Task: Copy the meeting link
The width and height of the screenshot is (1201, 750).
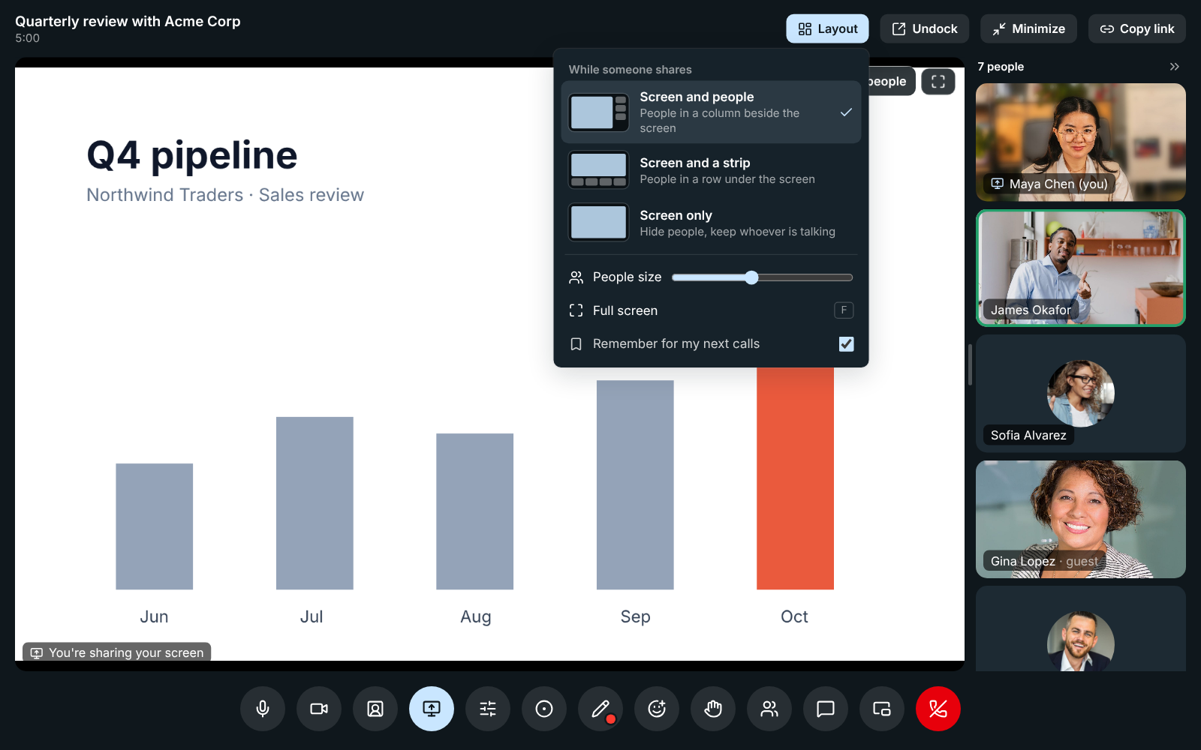Action: coord(1137,28)
